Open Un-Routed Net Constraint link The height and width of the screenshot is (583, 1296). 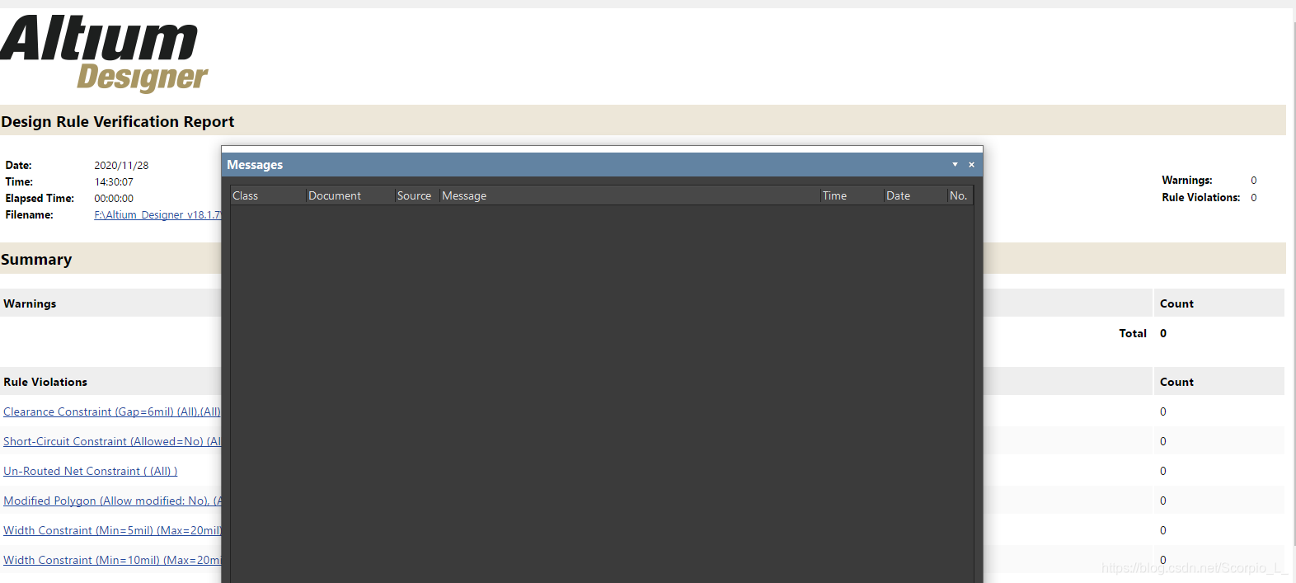coord(91,471)
